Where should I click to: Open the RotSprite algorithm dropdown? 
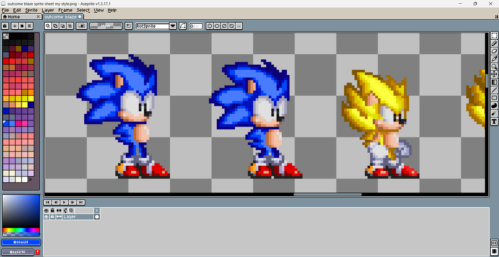(173, 26)
